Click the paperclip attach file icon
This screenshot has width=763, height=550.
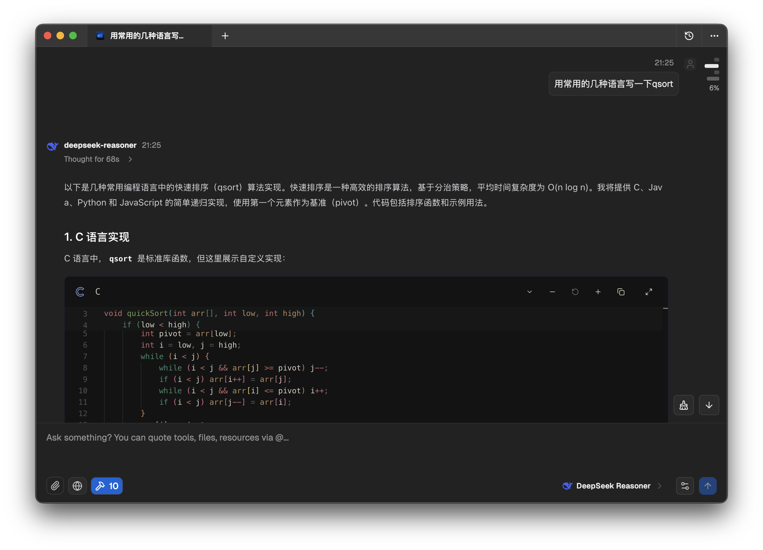pyautogui.click(x=55, y=486)
